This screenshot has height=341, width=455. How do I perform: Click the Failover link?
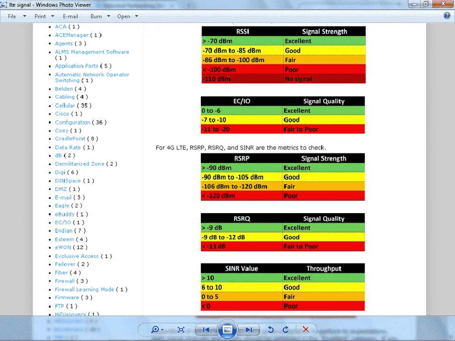pos(65,264)
